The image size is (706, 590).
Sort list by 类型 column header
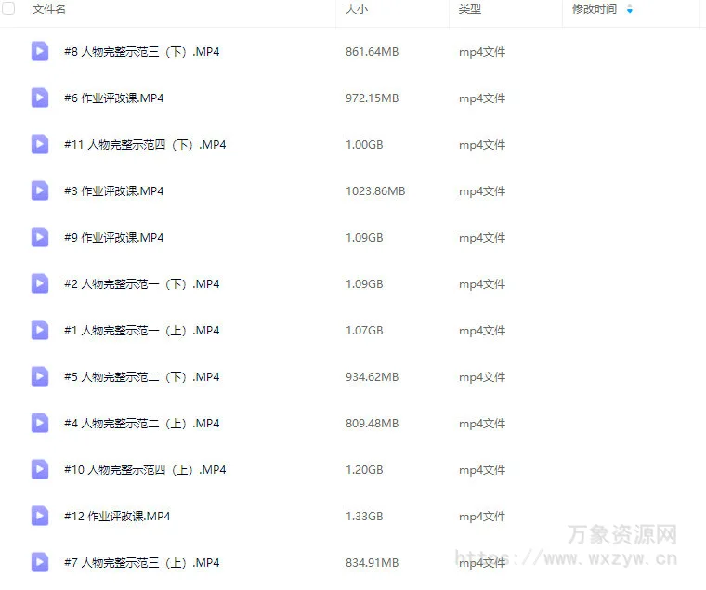click(x=470, y=9)
